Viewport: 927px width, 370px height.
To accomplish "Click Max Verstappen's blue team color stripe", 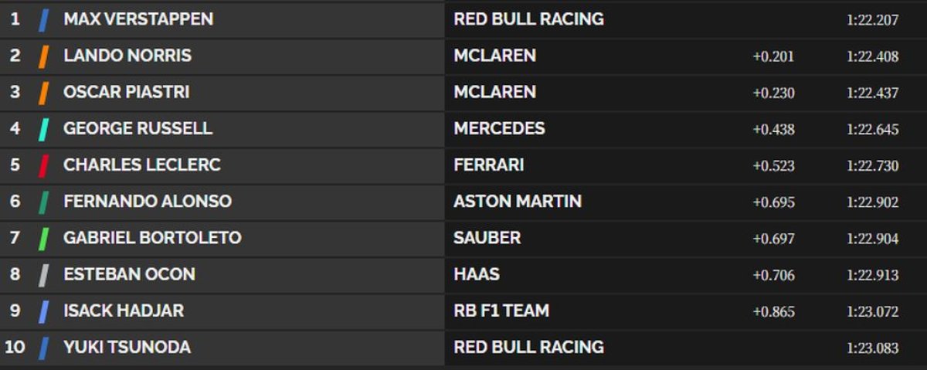I will 44,19.
